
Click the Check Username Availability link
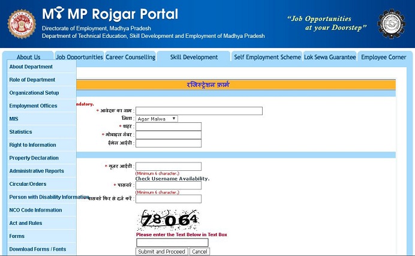coord(172,179)
